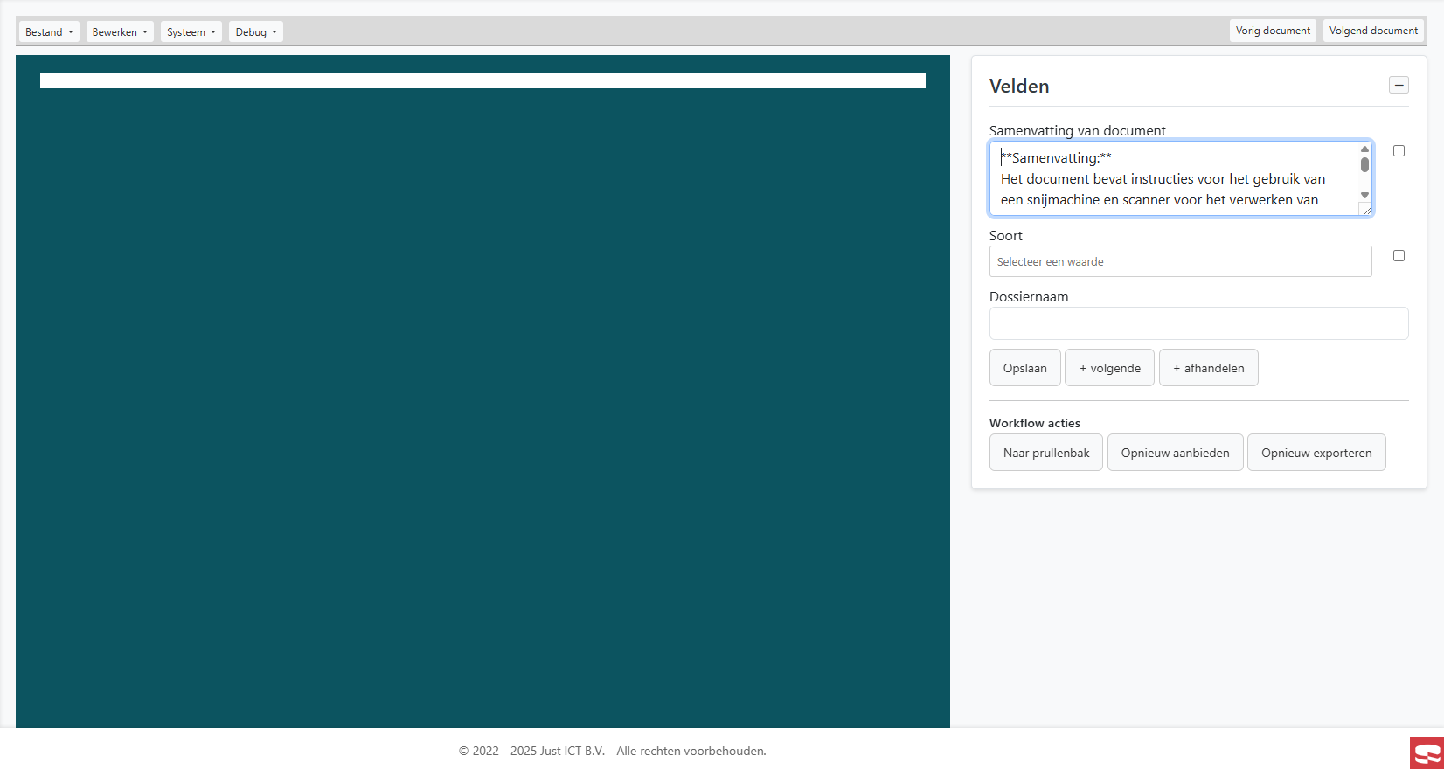Click the '+ afhandelen' button
This screenshot has width=1444, height=769.
1208,368
